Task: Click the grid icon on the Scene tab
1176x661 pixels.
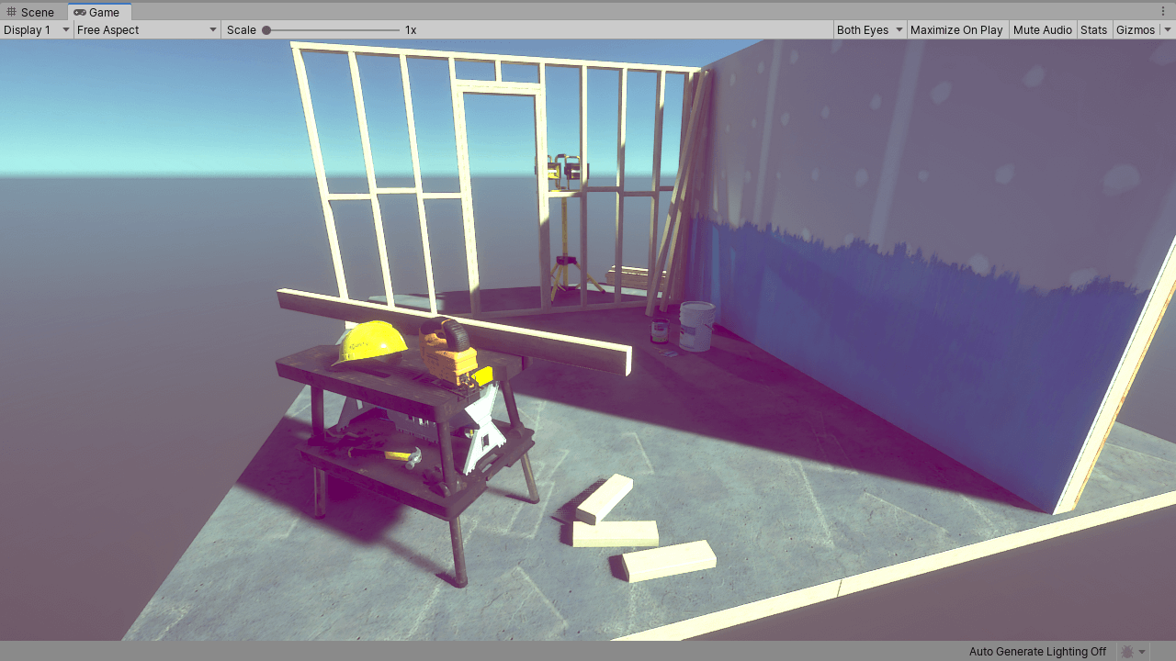Action: pos(13,12)
